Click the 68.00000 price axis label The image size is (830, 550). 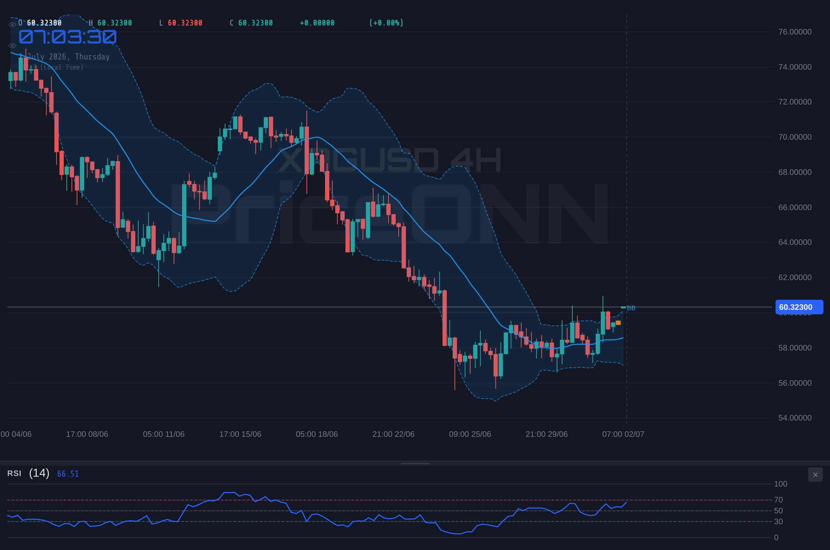pos(795,172)
